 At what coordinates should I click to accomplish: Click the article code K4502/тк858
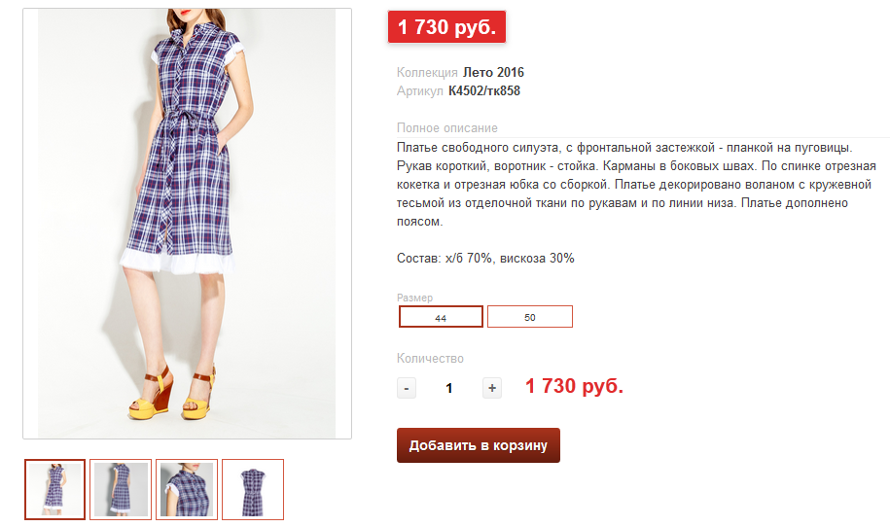484,90
